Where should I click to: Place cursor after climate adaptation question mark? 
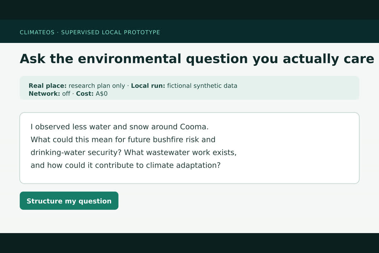tap(220, 165)
